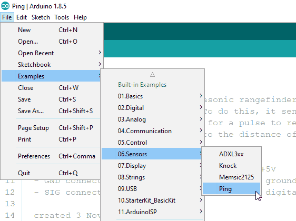Open the File menu
This screenshot has height=221, width=296.
point(7,17)
